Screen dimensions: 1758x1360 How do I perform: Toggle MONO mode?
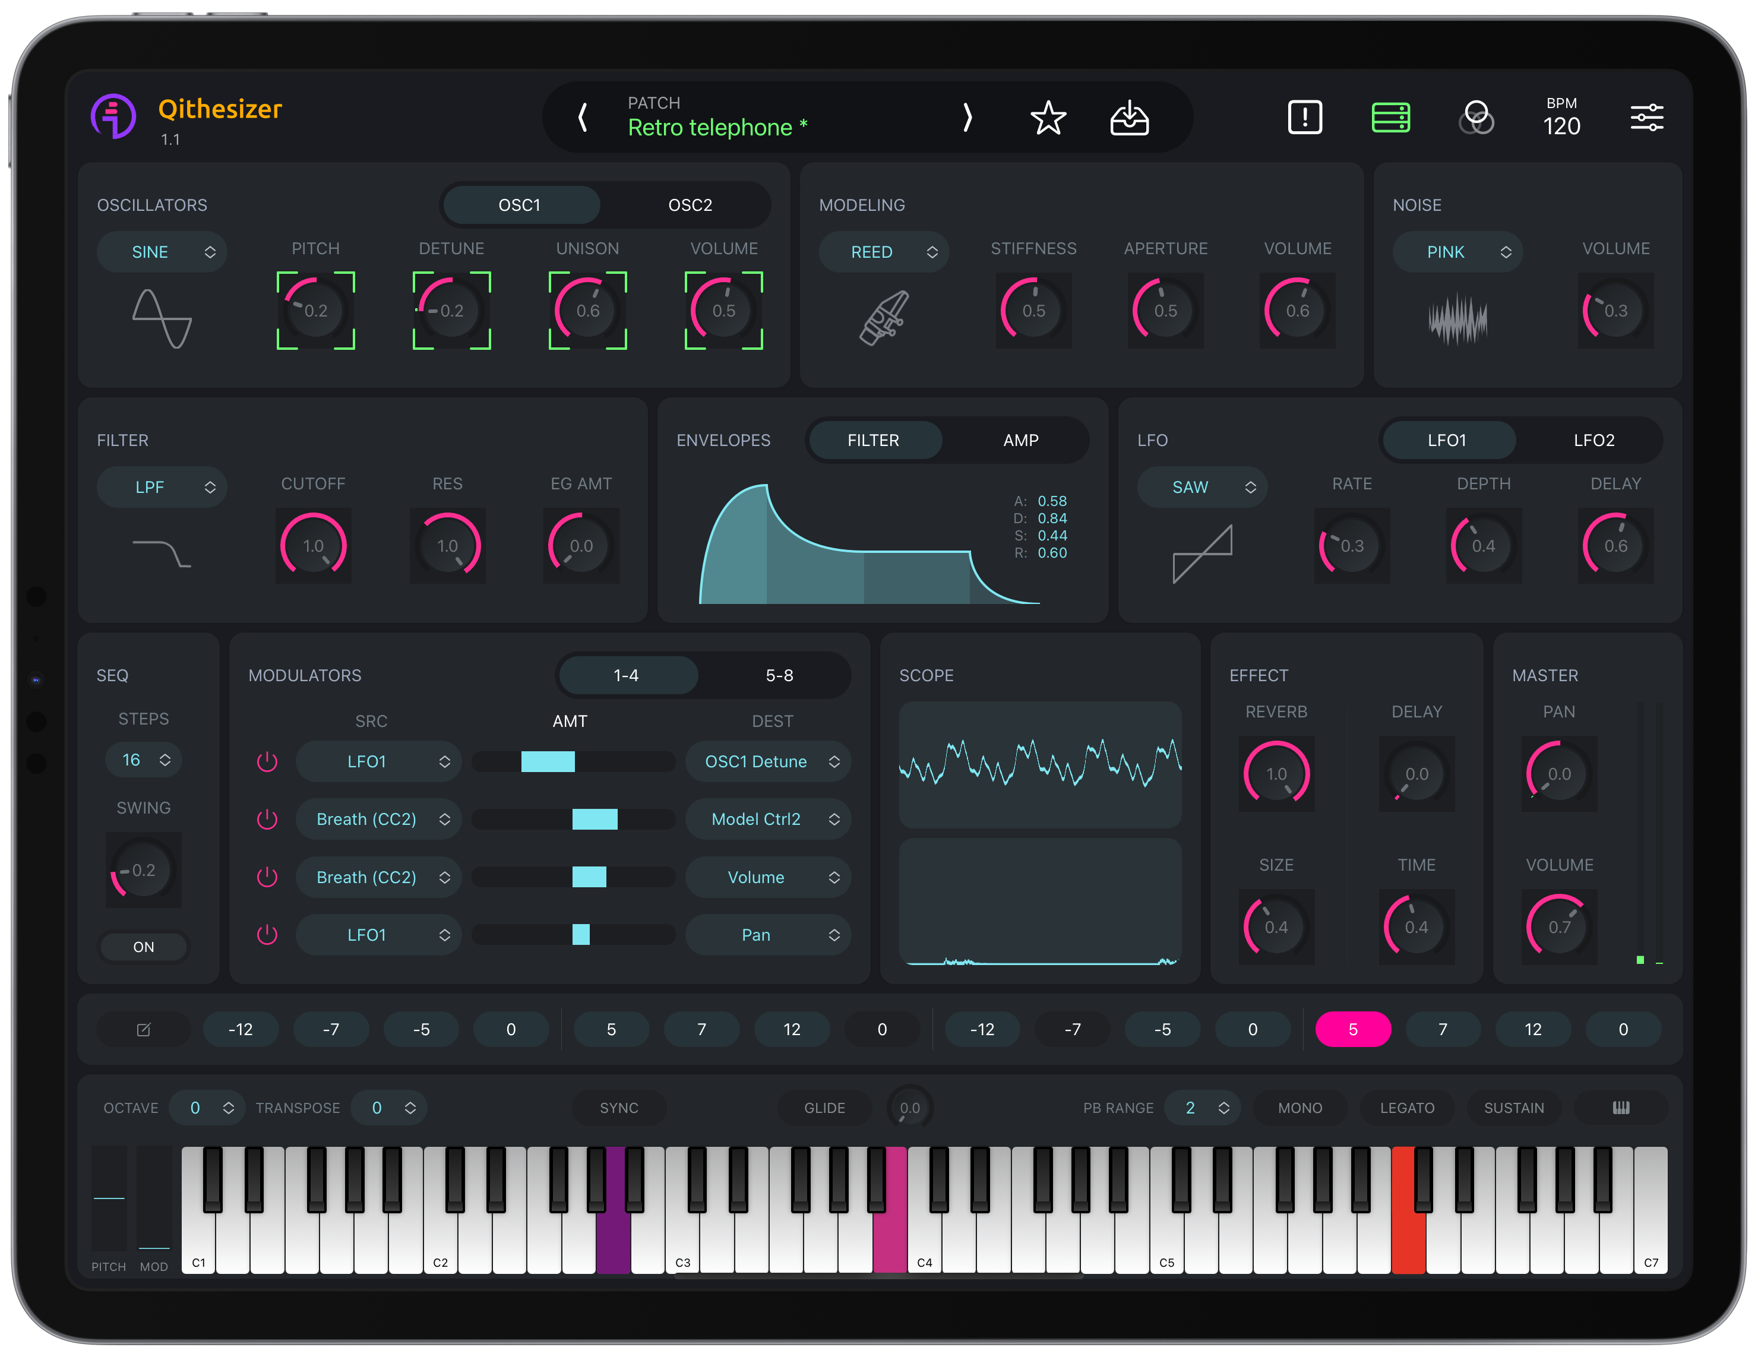pyautogui.click(x=1300, y=1108)
